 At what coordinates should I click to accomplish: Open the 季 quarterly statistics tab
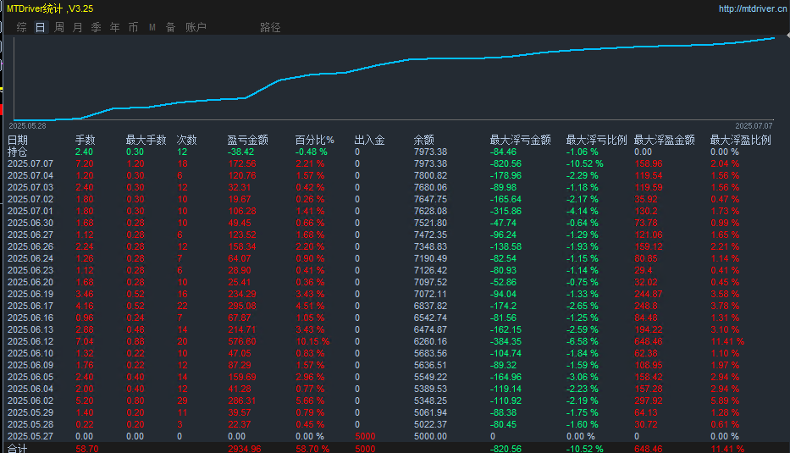pyautogui.click(x=97, y=27)
